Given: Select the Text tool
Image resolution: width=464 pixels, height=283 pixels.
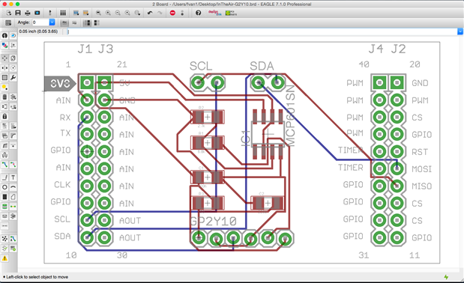Looking at the screenshot, I should tap(13, 177).
